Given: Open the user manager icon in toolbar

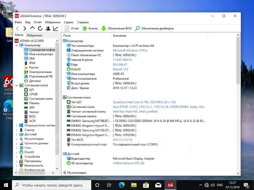Looking at the screenshot, I should point(48,28).
